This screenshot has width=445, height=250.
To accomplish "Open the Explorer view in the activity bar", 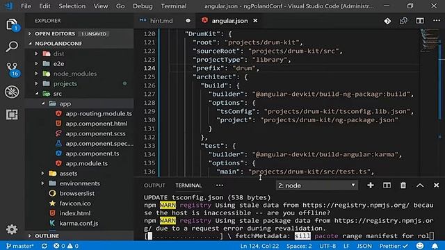I will pyautogui.click(x=12, y=25).
